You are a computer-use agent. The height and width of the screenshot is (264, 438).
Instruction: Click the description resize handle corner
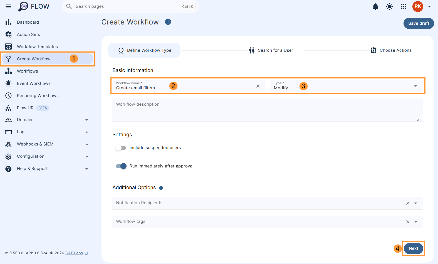418,120
